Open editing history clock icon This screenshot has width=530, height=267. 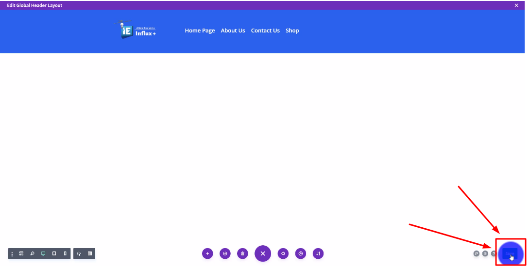301,253
